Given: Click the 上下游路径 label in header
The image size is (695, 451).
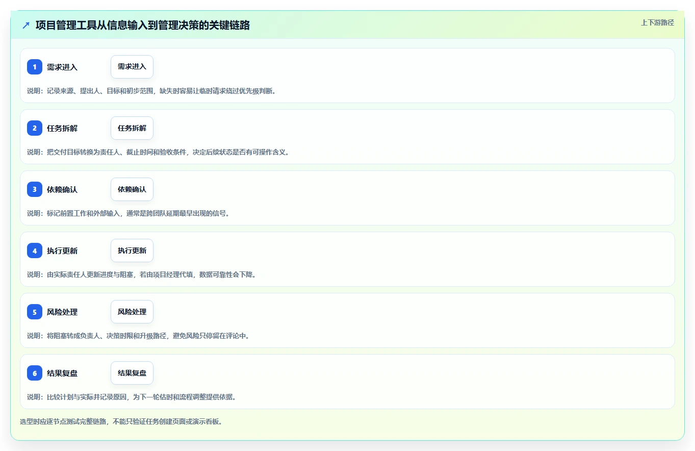Looking at the screenshot, I should pyautogui.click(x=657, y=22).
